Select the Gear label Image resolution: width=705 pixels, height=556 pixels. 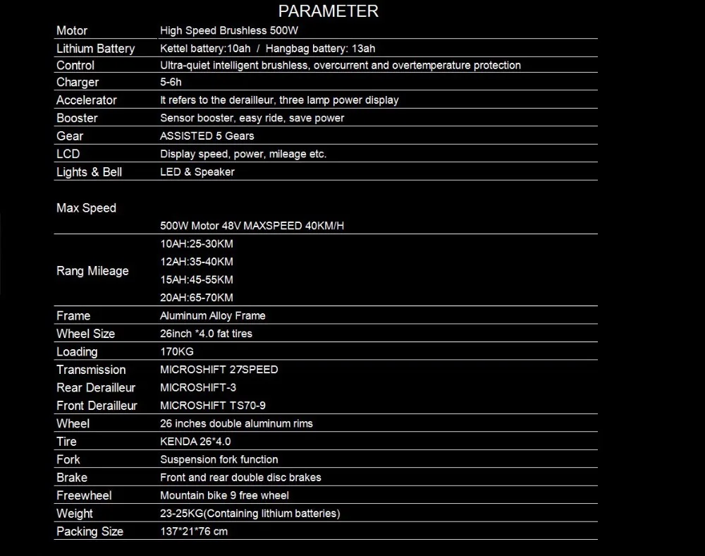tap(70, 136)
